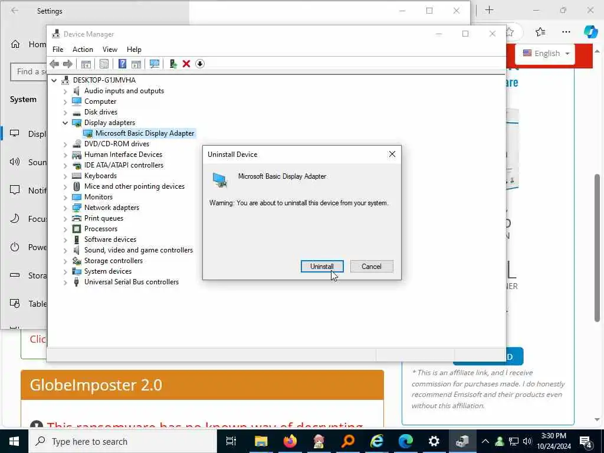Click Scan for hardware changes monitor icon
This screenshot has height=453, width=604.
coord(155,64)
